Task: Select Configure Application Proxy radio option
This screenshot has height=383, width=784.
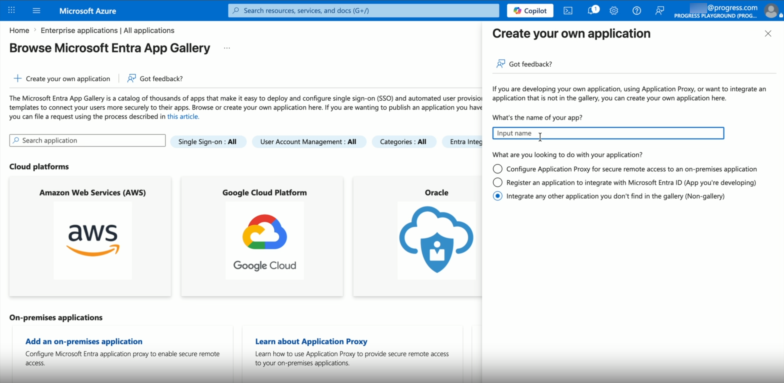Action: pos(497,169)
